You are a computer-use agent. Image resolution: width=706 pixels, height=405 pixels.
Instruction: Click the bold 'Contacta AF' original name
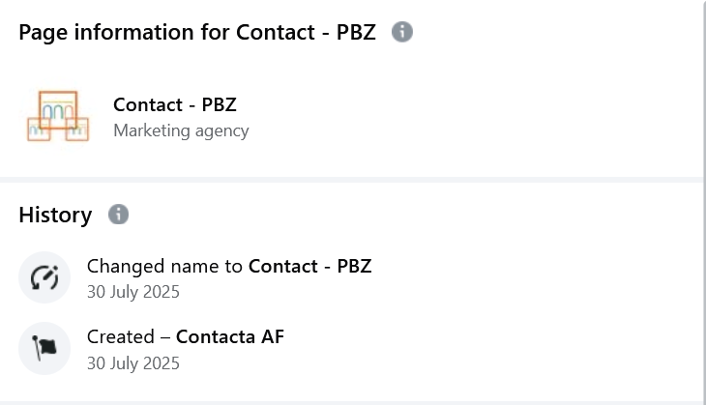[x=229, y=337]
